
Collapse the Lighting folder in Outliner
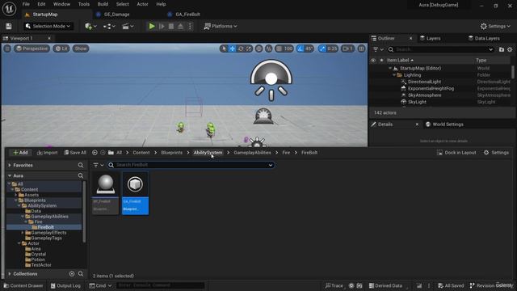pyautogui.click(x=394, y=75)
